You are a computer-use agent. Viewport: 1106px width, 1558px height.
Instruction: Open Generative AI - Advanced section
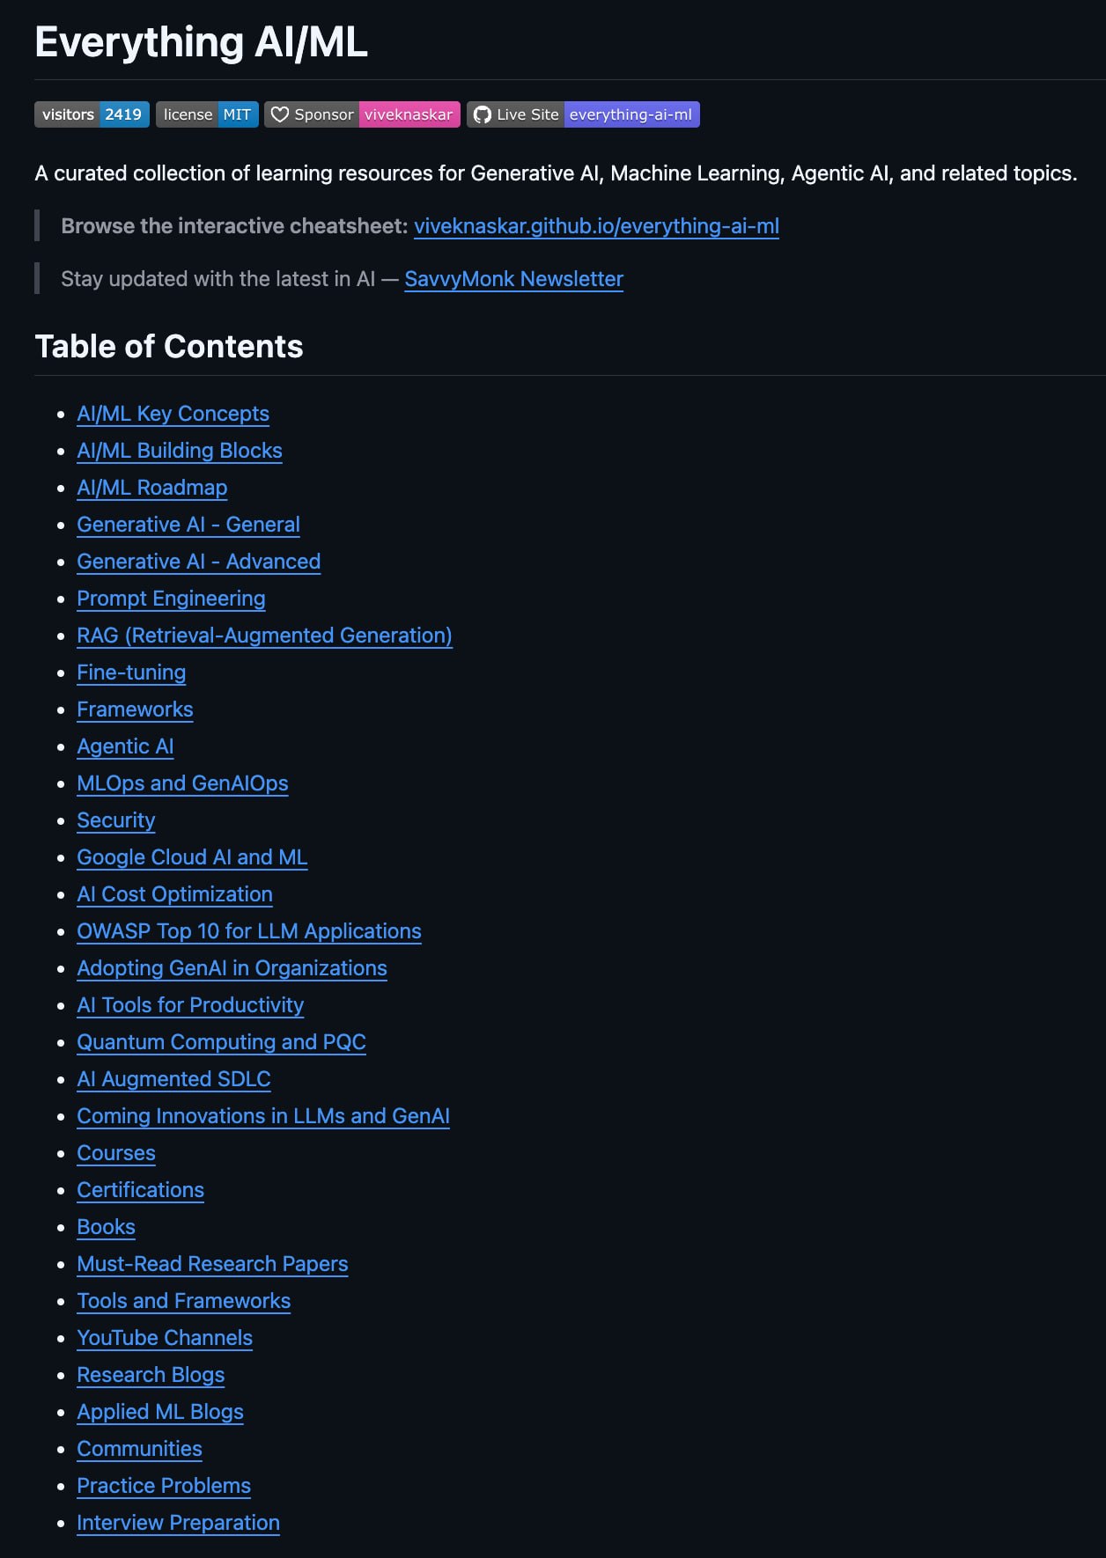point(198,562)
